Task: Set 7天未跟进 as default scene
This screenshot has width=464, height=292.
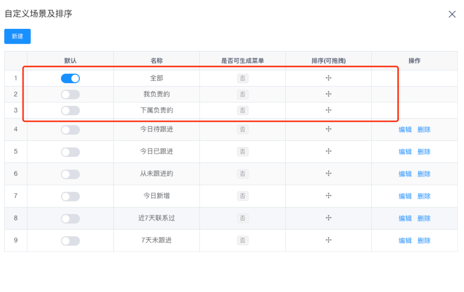Action: (x=70, y=241)
